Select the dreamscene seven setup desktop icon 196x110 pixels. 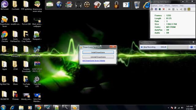[x=37, y=6]
